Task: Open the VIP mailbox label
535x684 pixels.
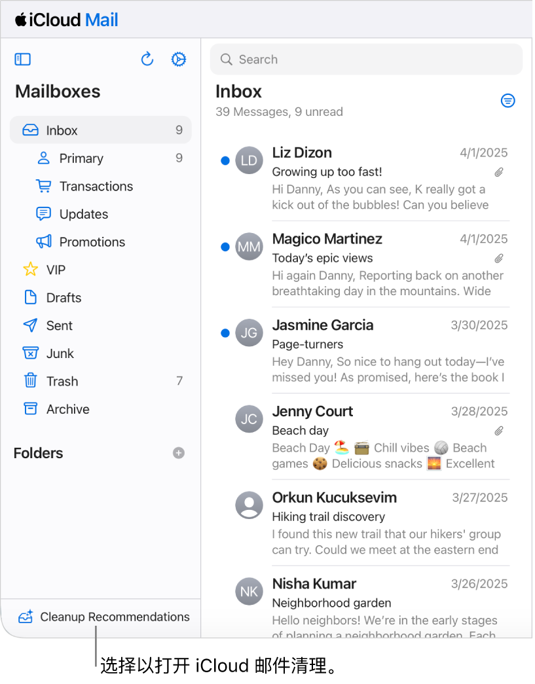Action: (56, 270)
